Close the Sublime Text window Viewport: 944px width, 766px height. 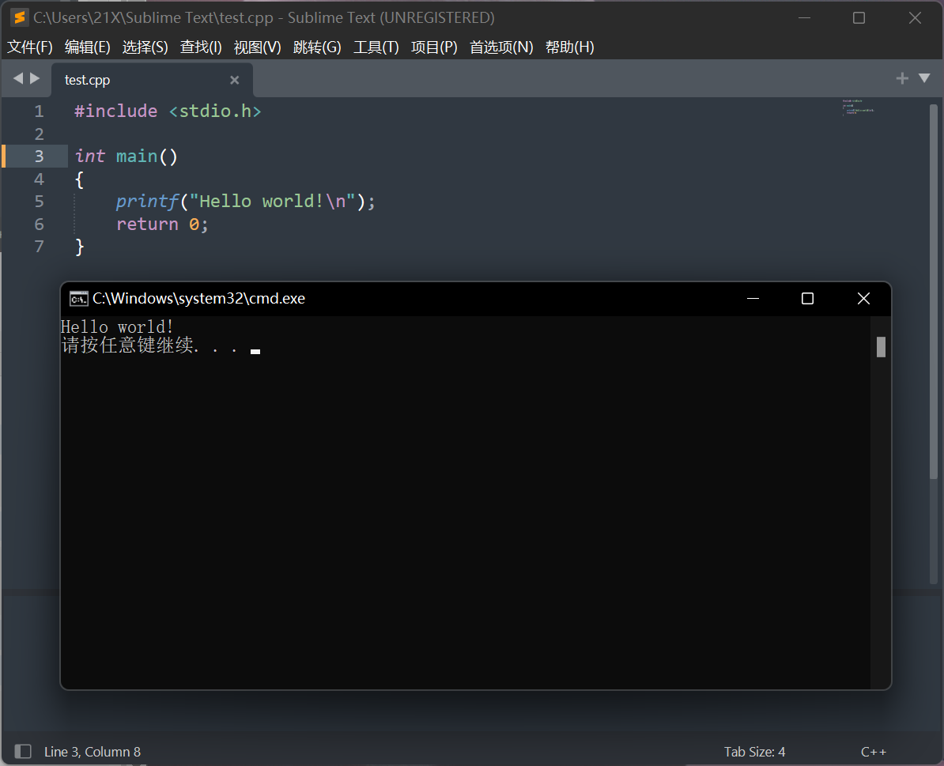pyautogui.click(x=915, y=18)
